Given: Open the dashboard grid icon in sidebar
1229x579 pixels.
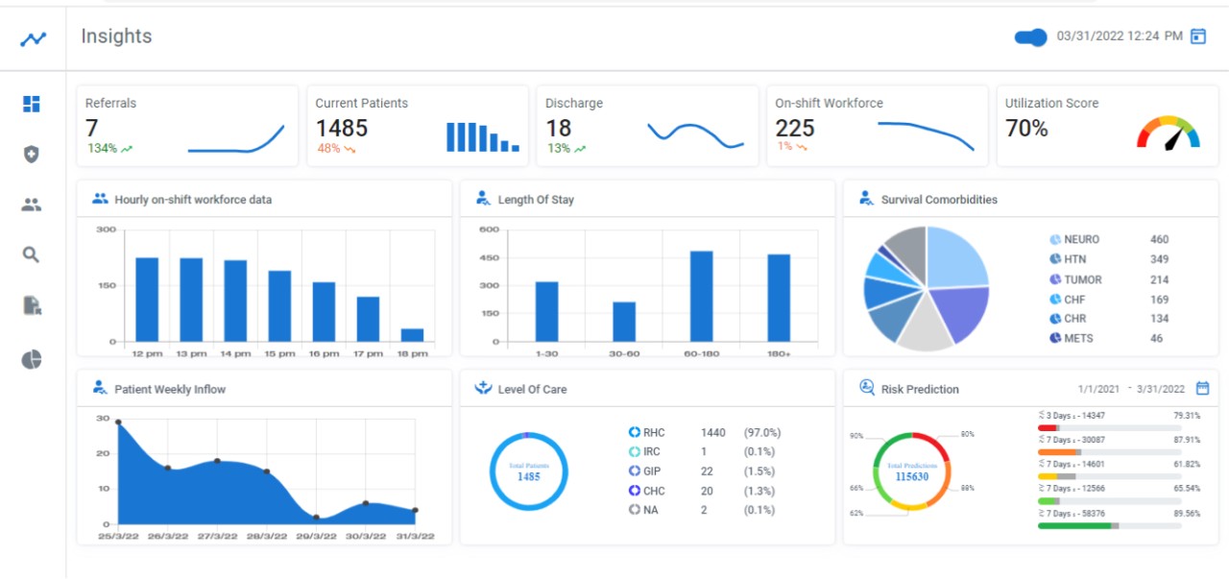Looking at the screenshot, I should coord(32,104).
